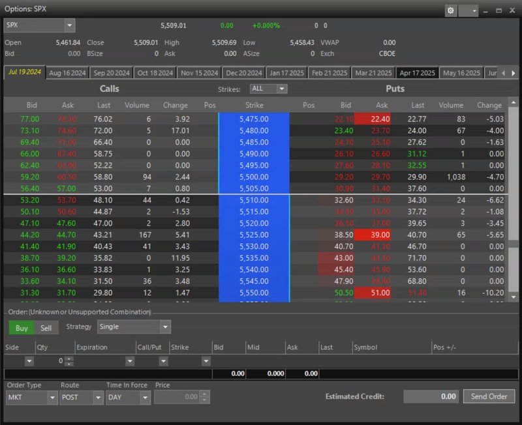Screen dimensions: 522x425
Task: Expand the Order Type MKT dropdown
Action: point(52,398)
